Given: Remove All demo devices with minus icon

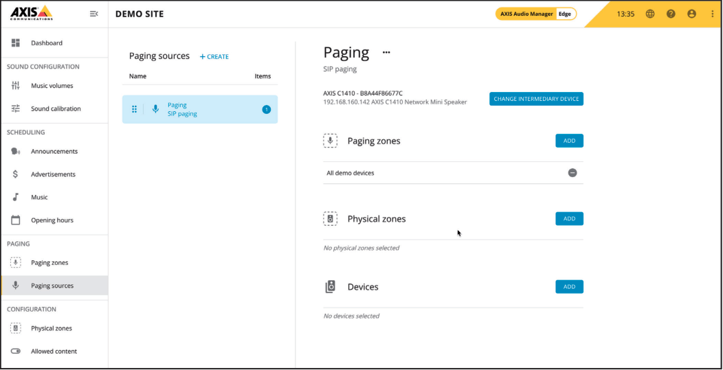Looking at the screenshot, I should click(x=572, y=173).
